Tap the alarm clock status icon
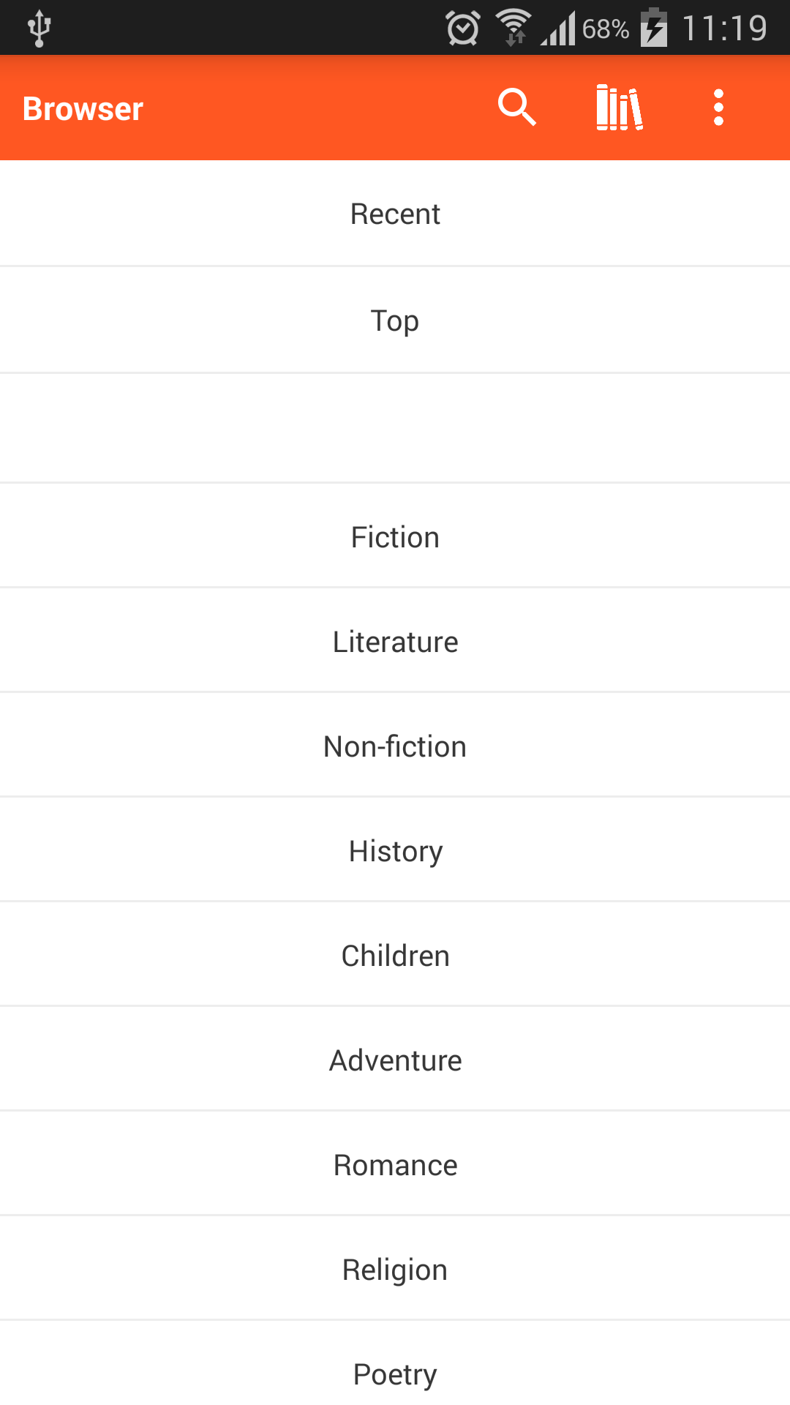 [462, 29]
